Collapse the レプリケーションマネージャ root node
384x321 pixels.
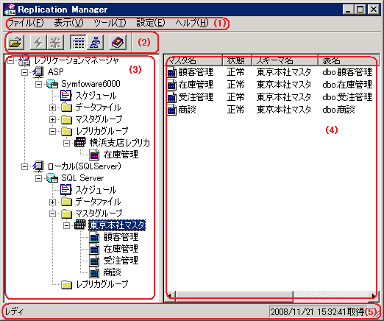point(10,60)
